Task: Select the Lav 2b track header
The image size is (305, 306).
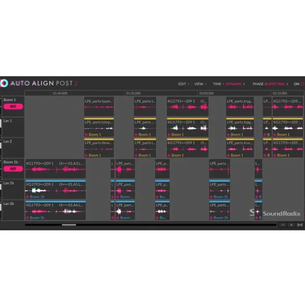Action: point(13,210)
